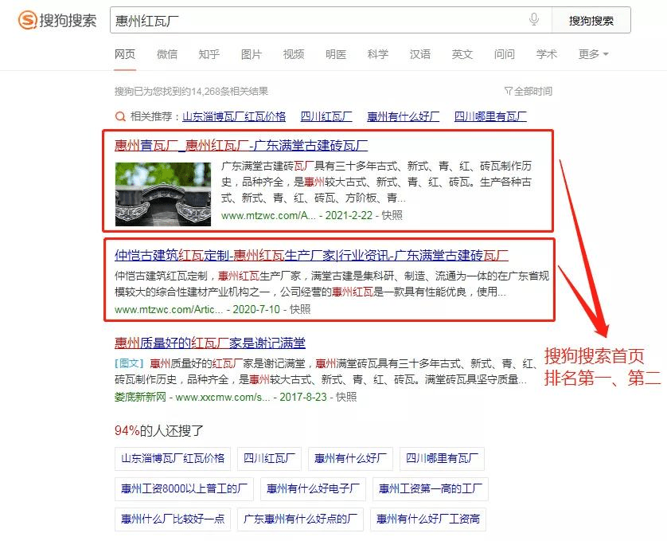The image size is (667, 541).
Task: Switch to the 微信 tab
Action: [x=167, y=54]
